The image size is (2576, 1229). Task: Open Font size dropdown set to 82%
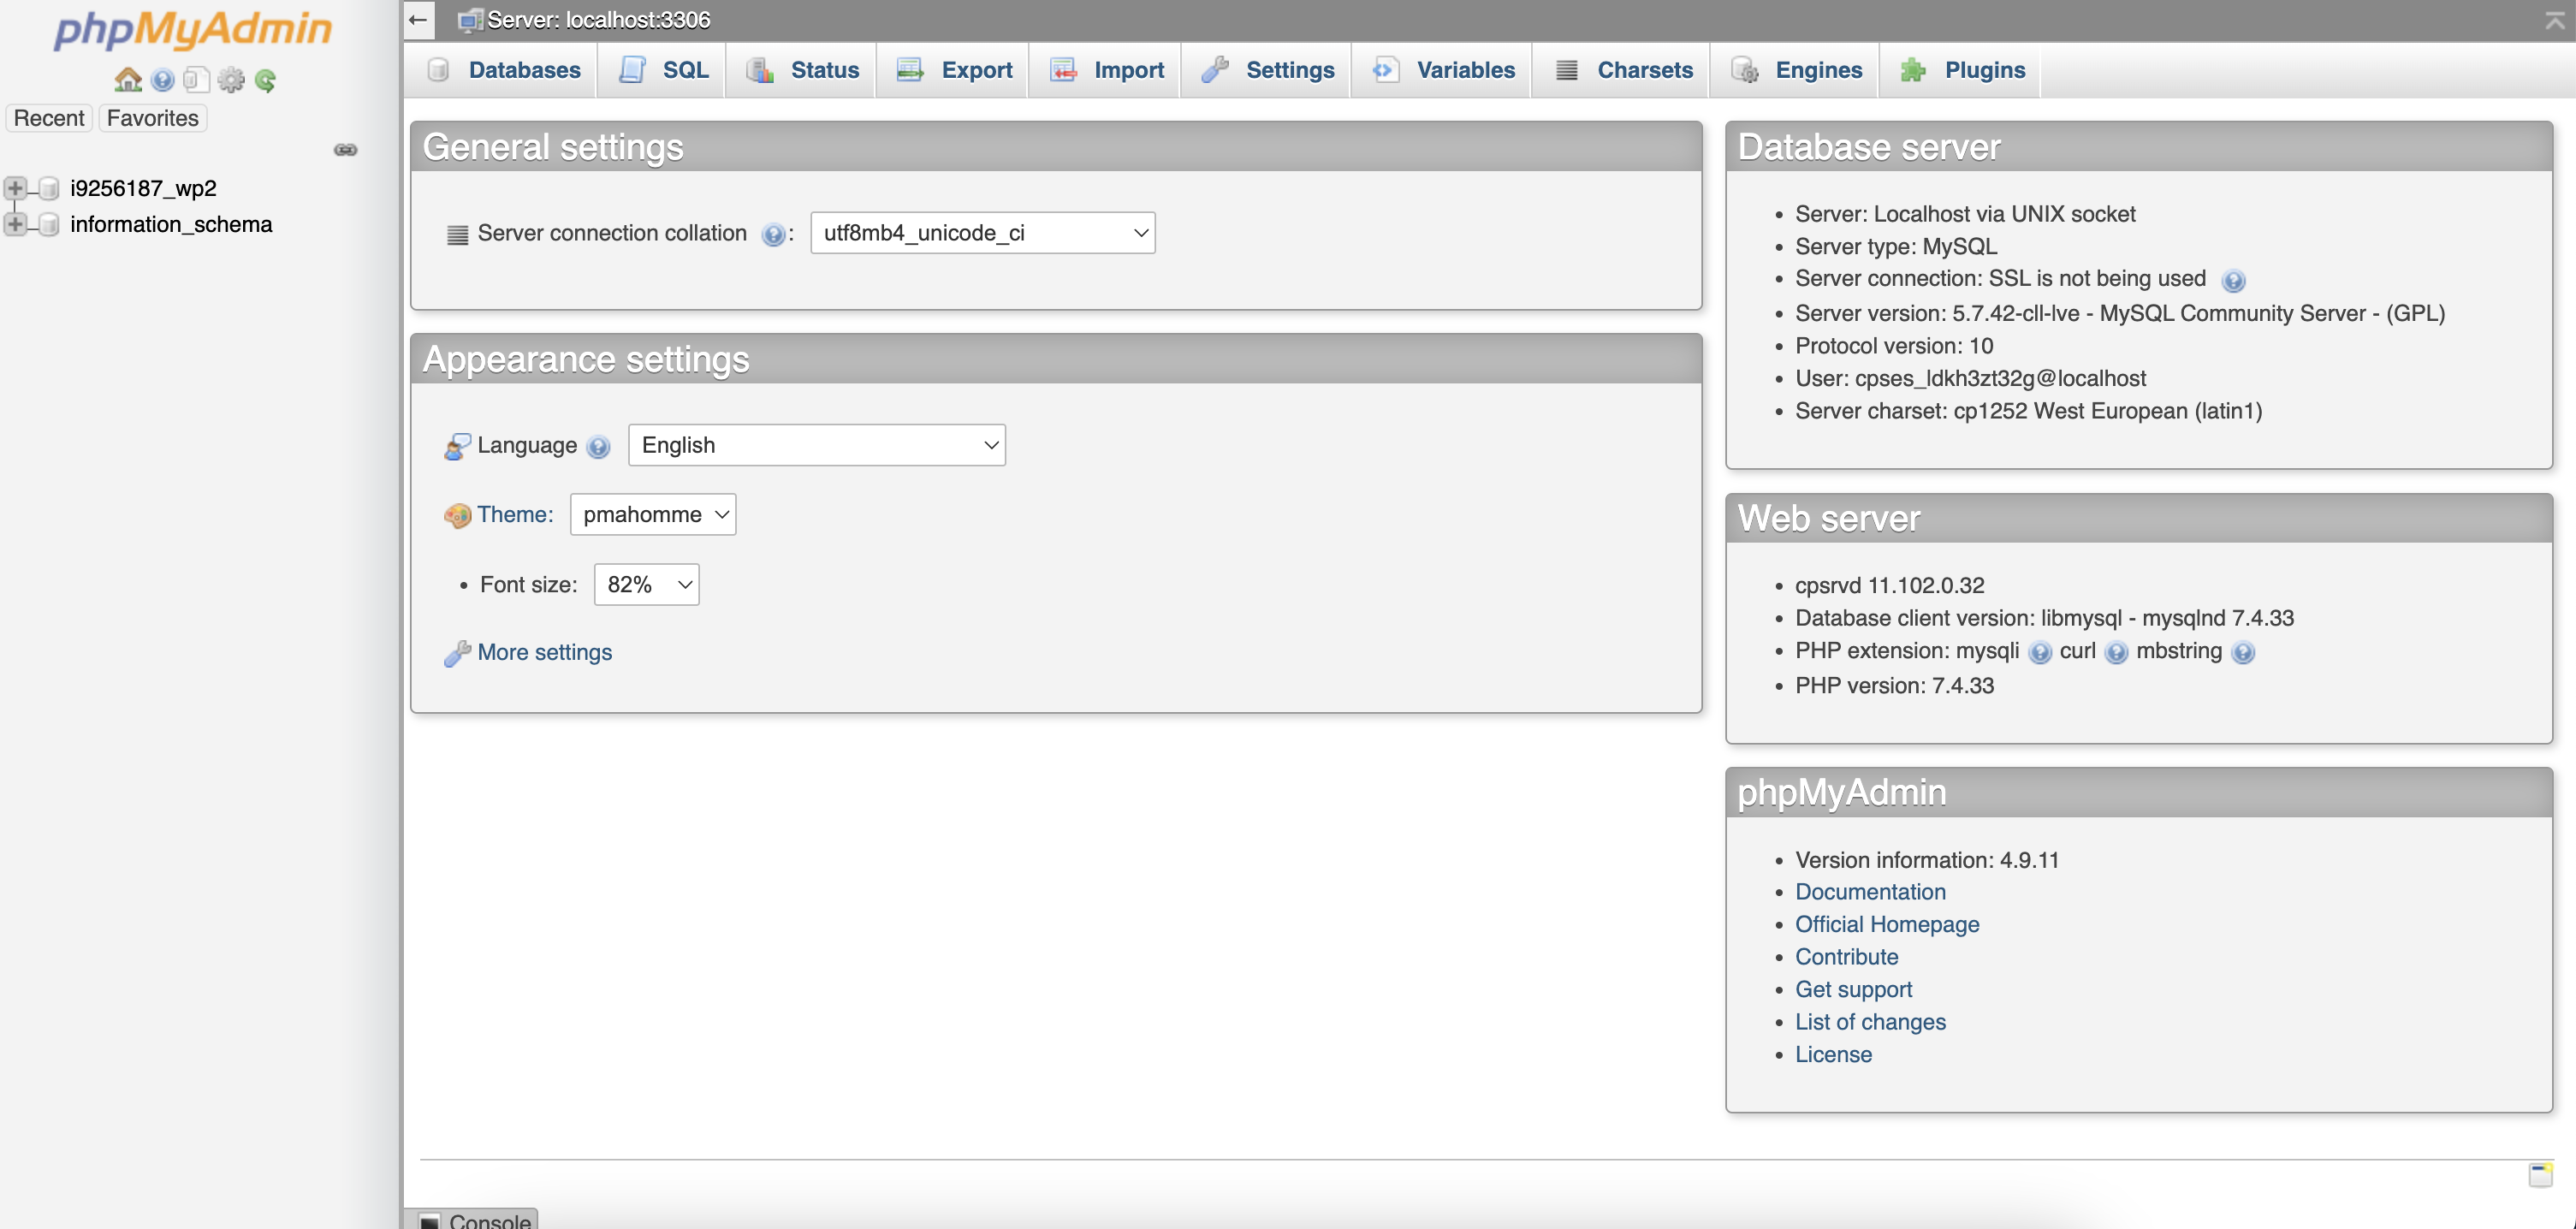[646, 584]
